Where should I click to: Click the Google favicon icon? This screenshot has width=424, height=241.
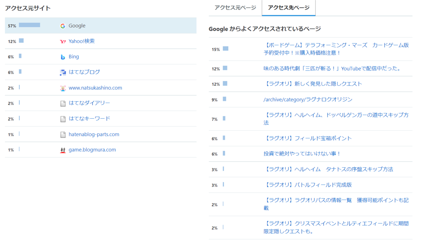tap(63, 26)
